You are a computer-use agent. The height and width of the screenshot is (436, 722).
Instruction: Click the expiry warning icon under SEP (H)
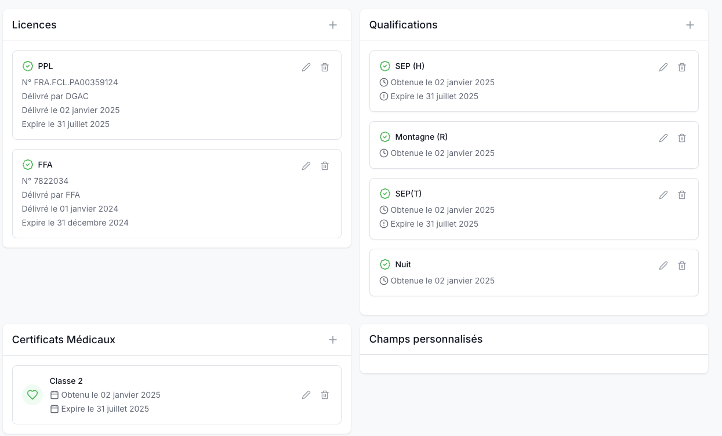click(384, 96)
